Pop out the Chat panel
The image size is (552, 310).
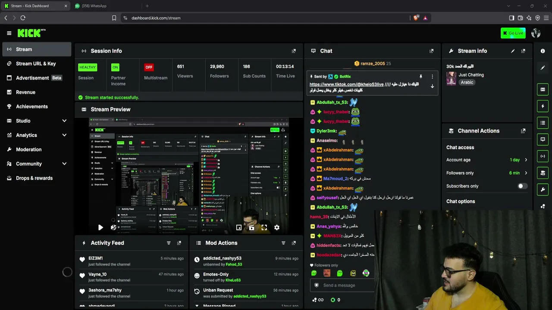[431, 51]
